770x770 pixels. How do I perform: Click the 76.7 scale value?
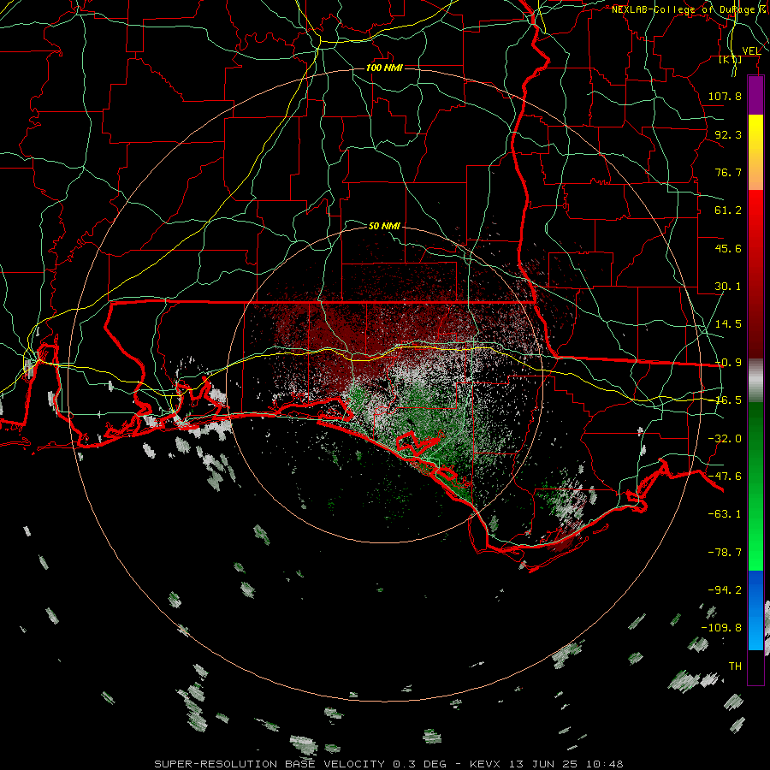click(728, 172)
